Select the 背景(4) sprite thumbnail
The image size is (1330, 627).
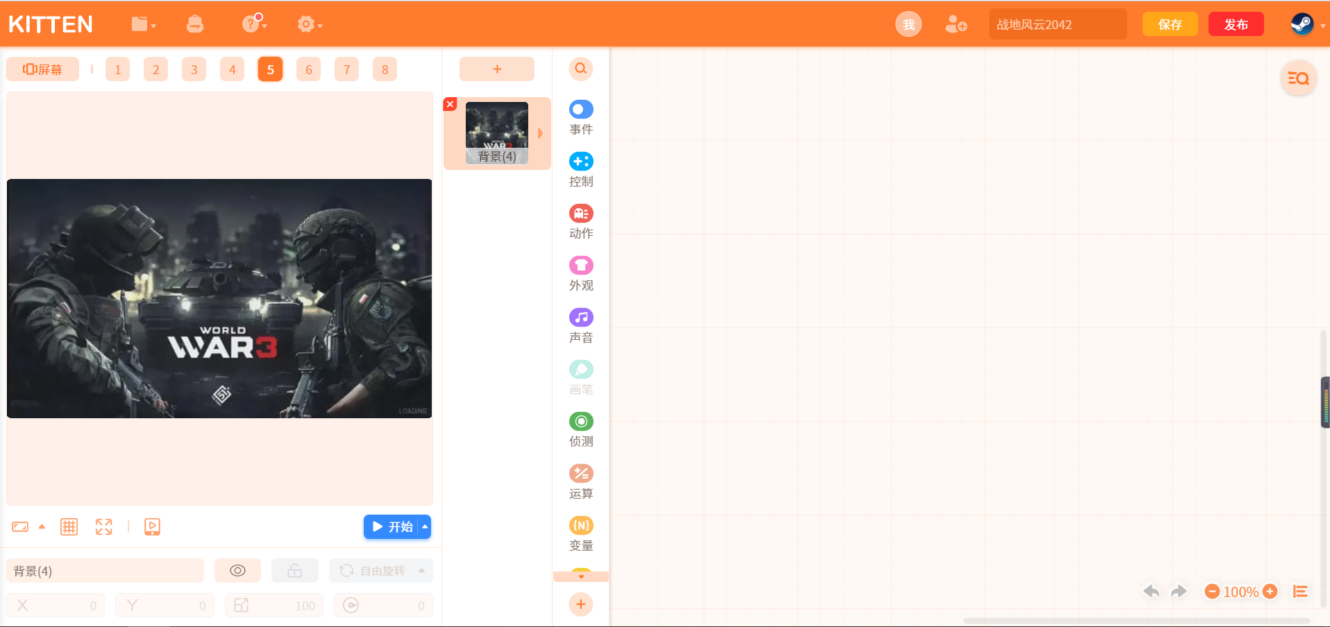coord(497,133)
